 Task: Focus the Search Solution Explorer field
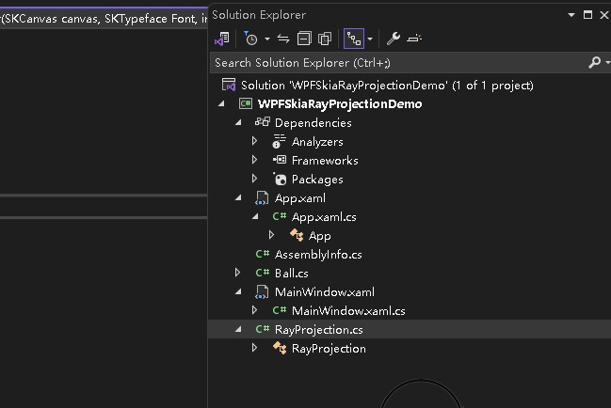(x=397, y=63)
